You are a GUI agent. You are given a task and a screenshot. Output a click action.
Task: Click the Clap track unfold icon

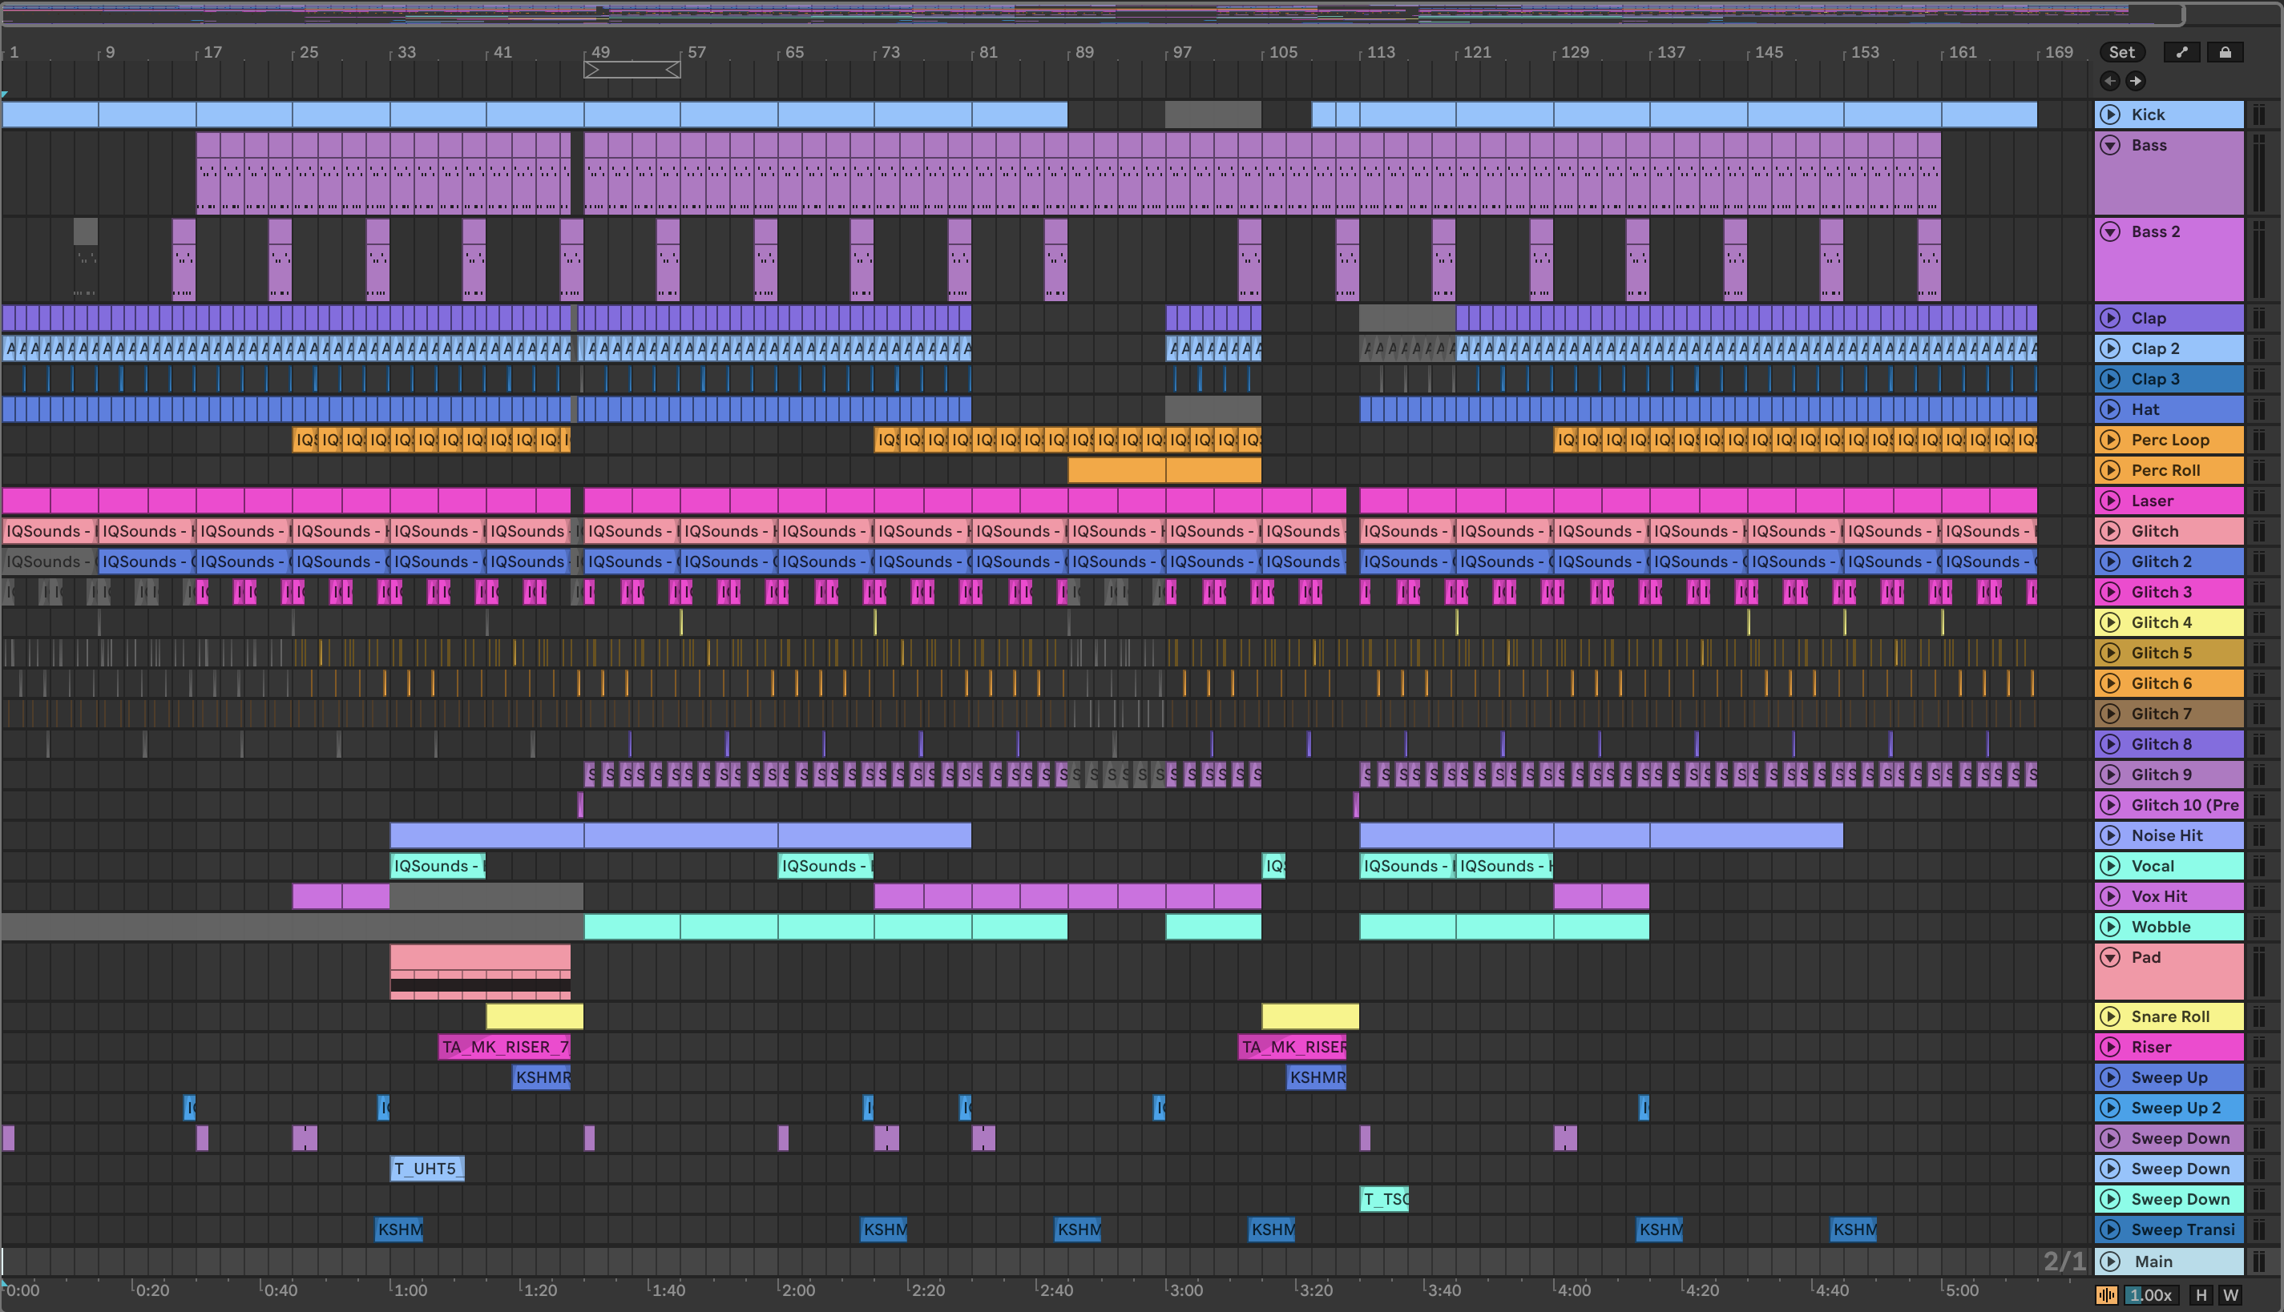tap(2110, 318)
